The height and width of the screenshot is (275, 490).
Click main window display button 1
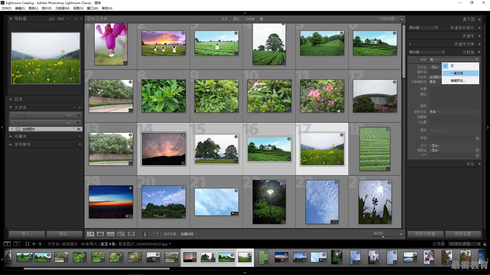pos(7,244)
